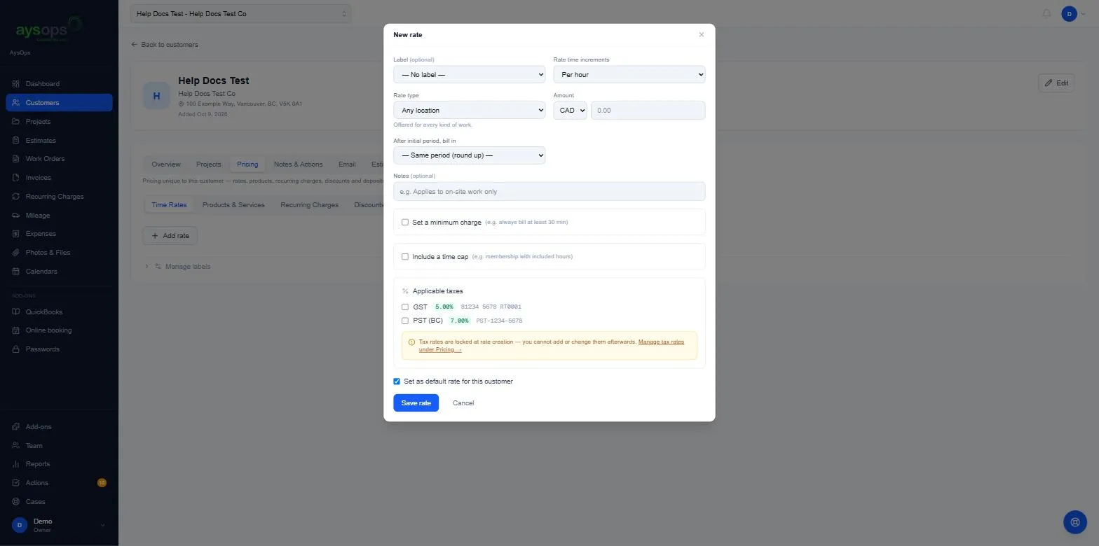Click the Calendars icon in sidebar

(x=16, y=272)
